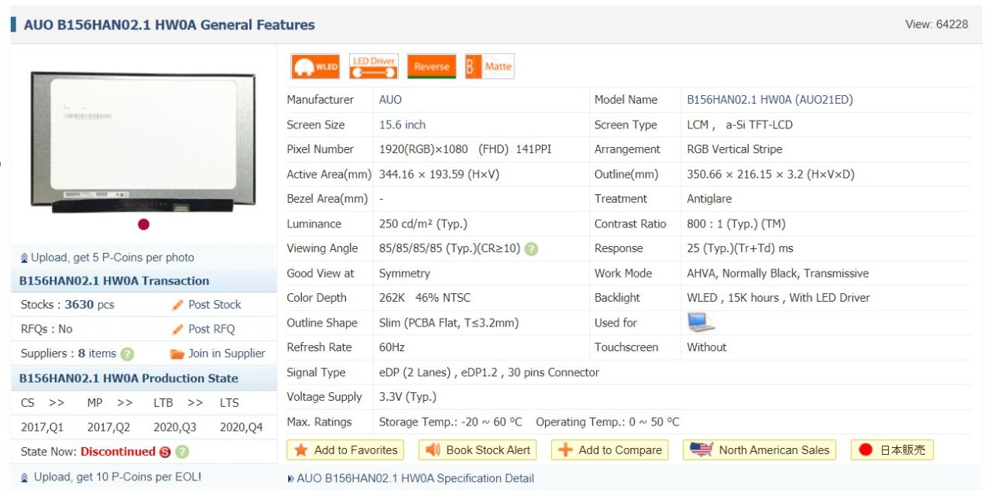Click the Antiglare treatment value
Image resolution: width=991 pixels, height=499 pixels.
pyautogui.click(x=709, y=199)
